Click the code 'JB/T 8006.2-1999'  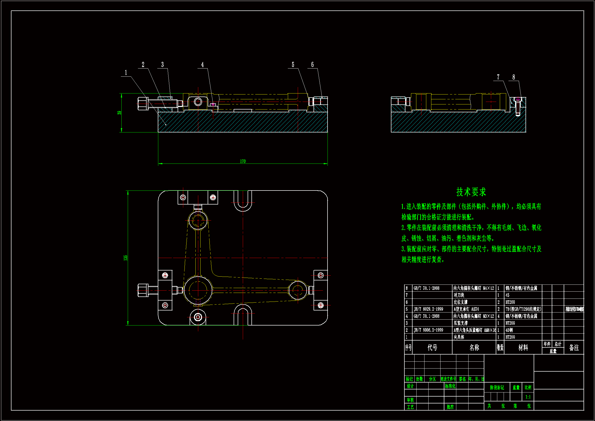tap(428, 330)
